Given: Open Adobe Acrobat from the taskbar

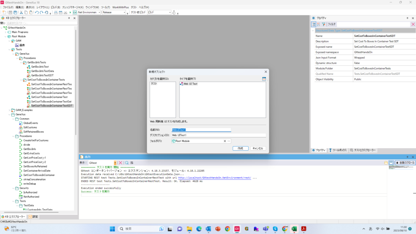Looking at the screenshot, I should [x=304, y=229].
